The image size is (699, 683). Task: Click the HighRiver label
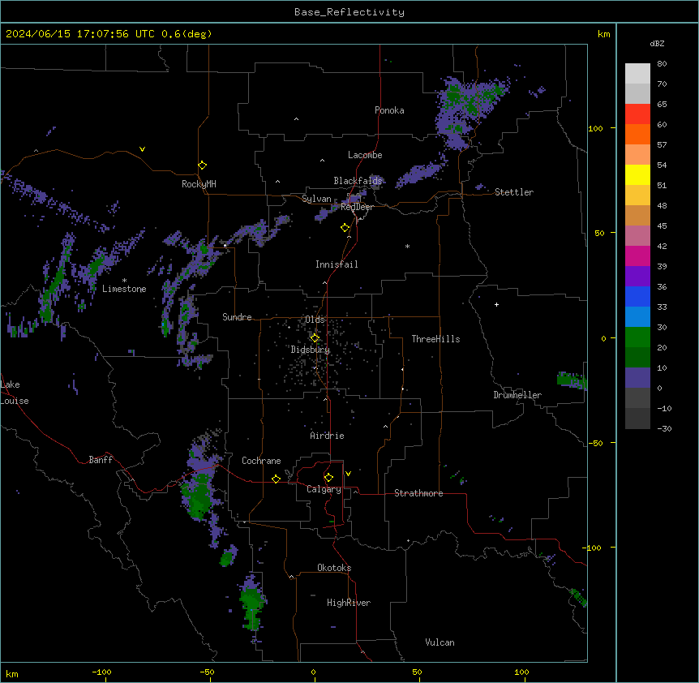tap(349, 603)
